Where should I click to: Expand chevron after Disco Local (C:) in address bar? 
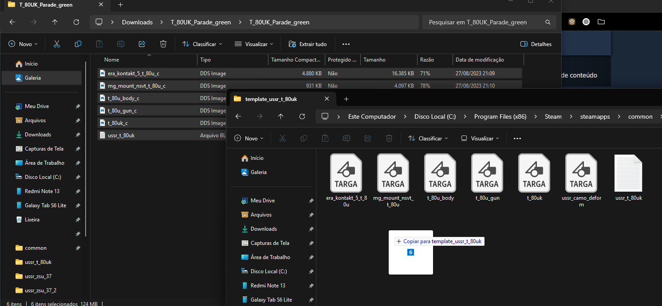[465, 116]
